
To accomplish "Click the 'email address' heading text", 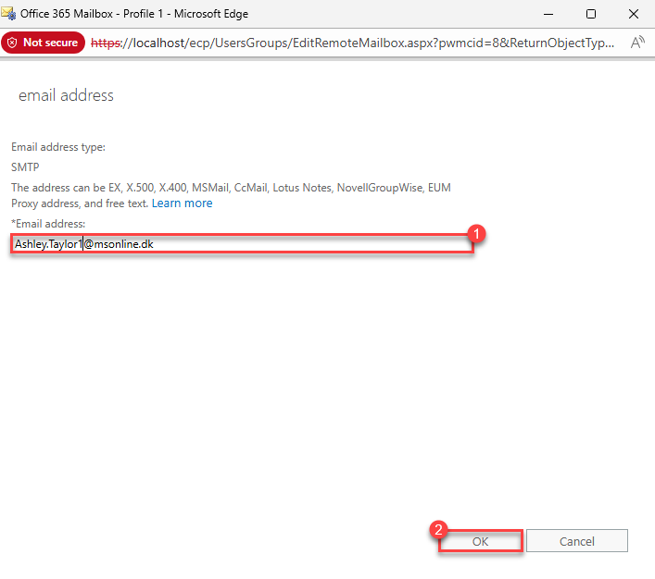I will click(66, 95).
